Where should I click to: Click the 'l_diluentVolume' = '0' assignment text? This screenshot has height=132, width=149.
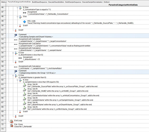pyautogui.click(x=31, y=59)
